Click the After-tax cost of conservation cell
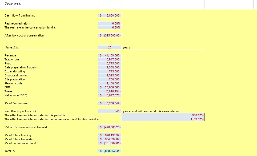This screenshot has height=156, width=257. pyautogui.click(x=110, y=35)
